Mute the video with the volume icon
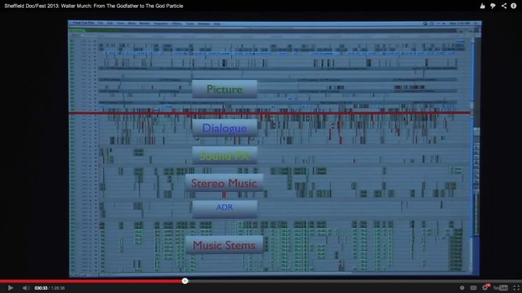The height and width of the screenshot is (293, 522). (x=26, y=287)
